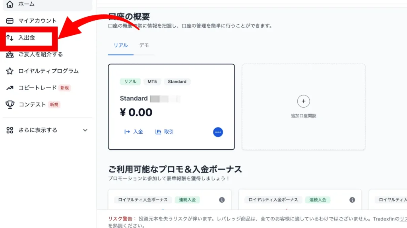Screen dimensions: 407x228
Task: Expand the さらに表示する section
Action: point(85,130)
